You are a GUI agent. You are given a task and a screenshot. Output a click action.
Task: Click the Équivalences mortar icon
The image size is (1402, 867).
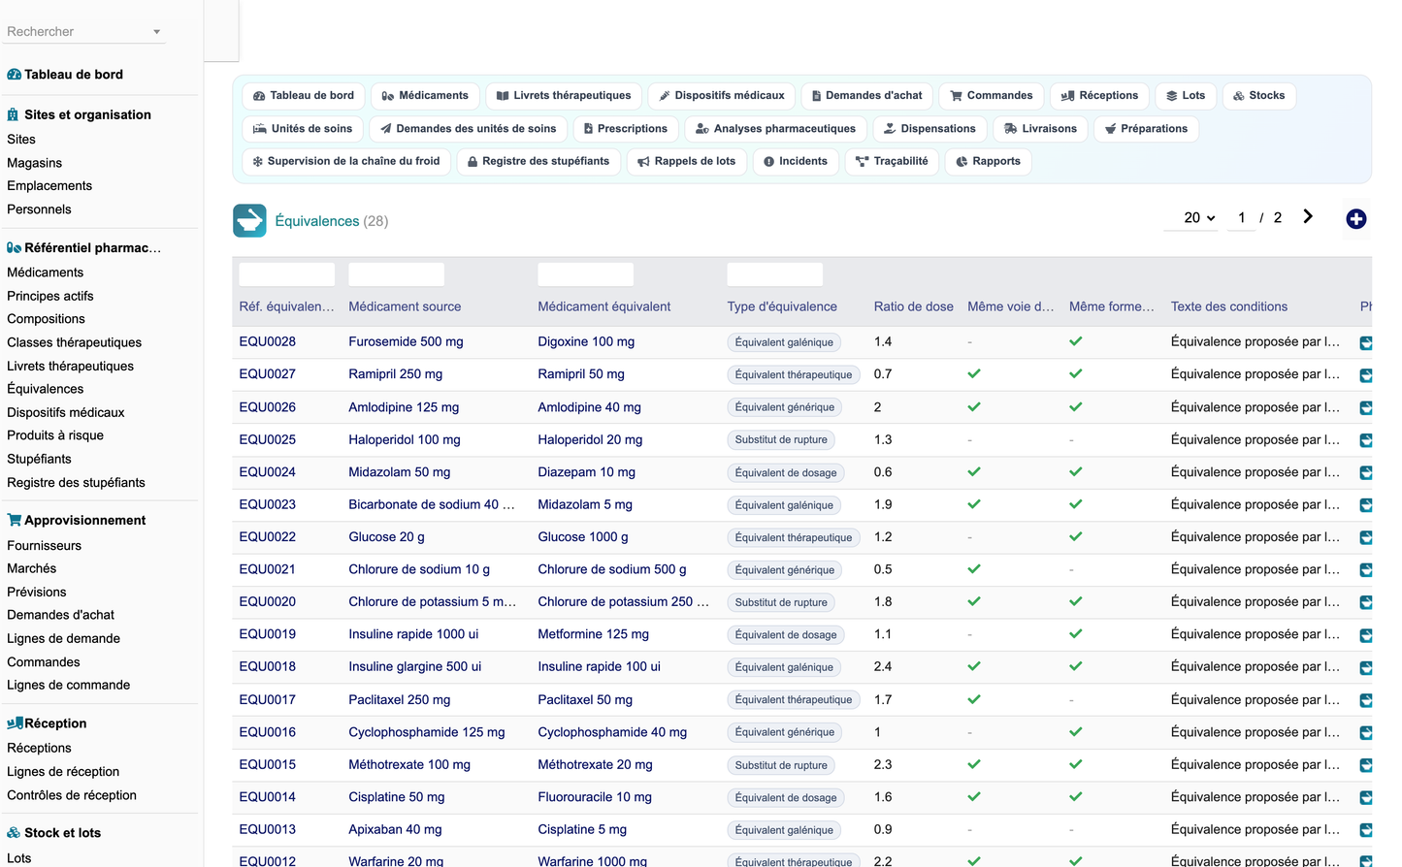[x=249, y=220]
